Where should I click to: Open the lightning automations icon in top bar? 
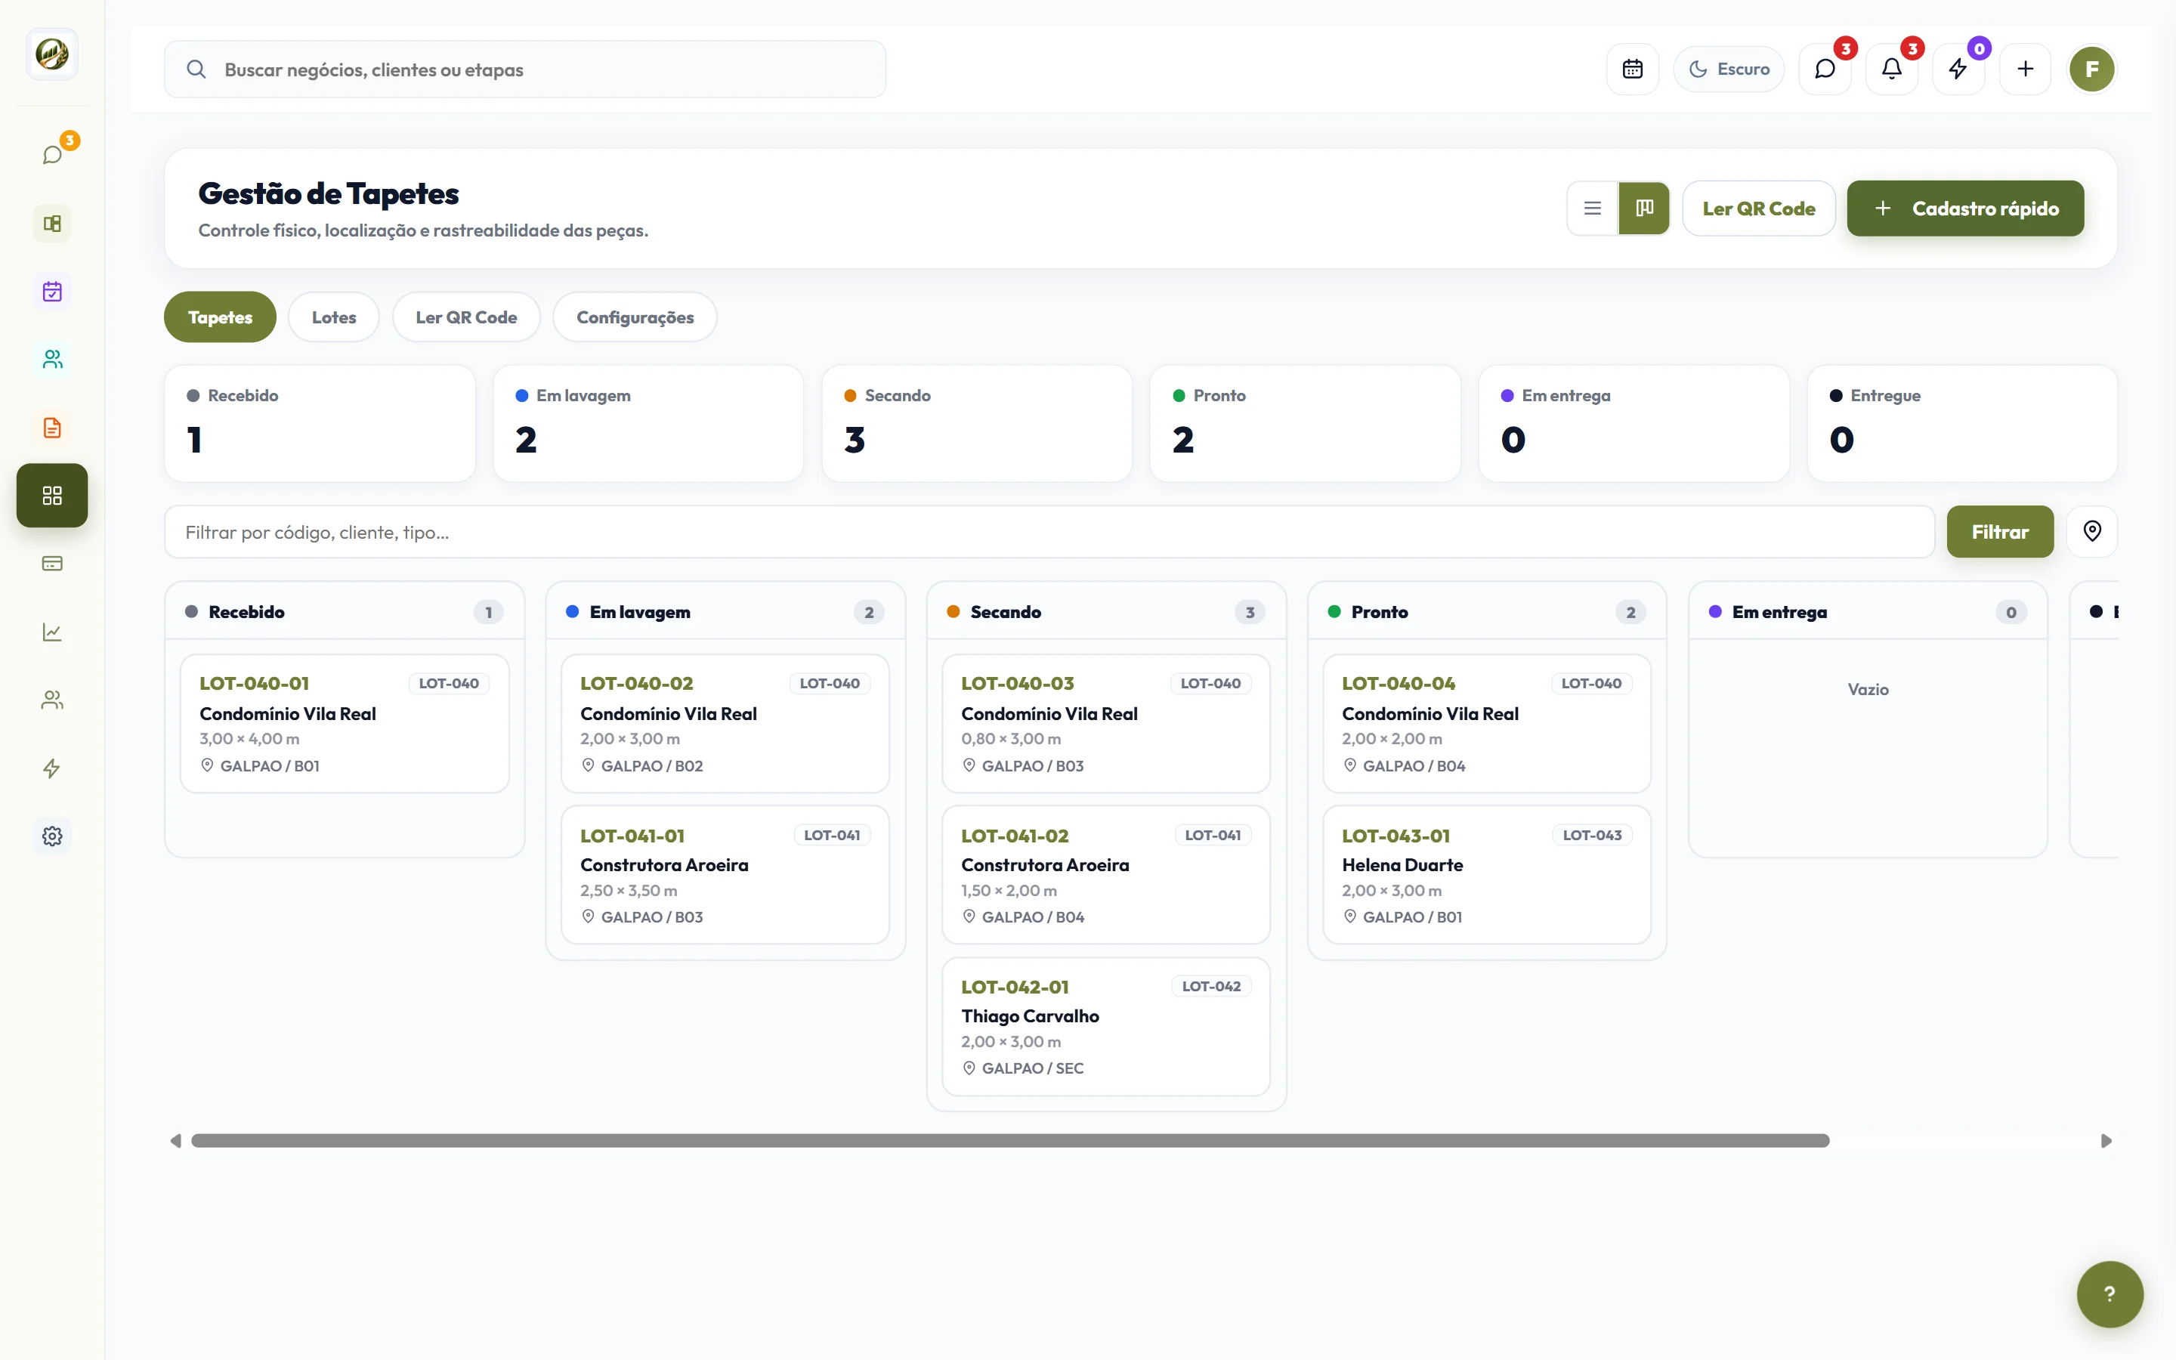click(1958, 70)
